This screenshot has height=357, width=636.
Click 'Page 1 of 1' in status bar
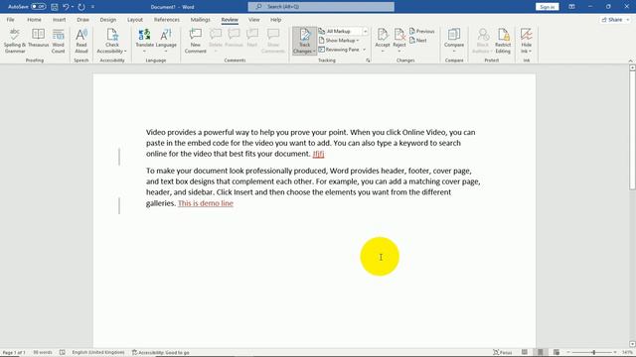pyautogui.click(x=14, y=353)
